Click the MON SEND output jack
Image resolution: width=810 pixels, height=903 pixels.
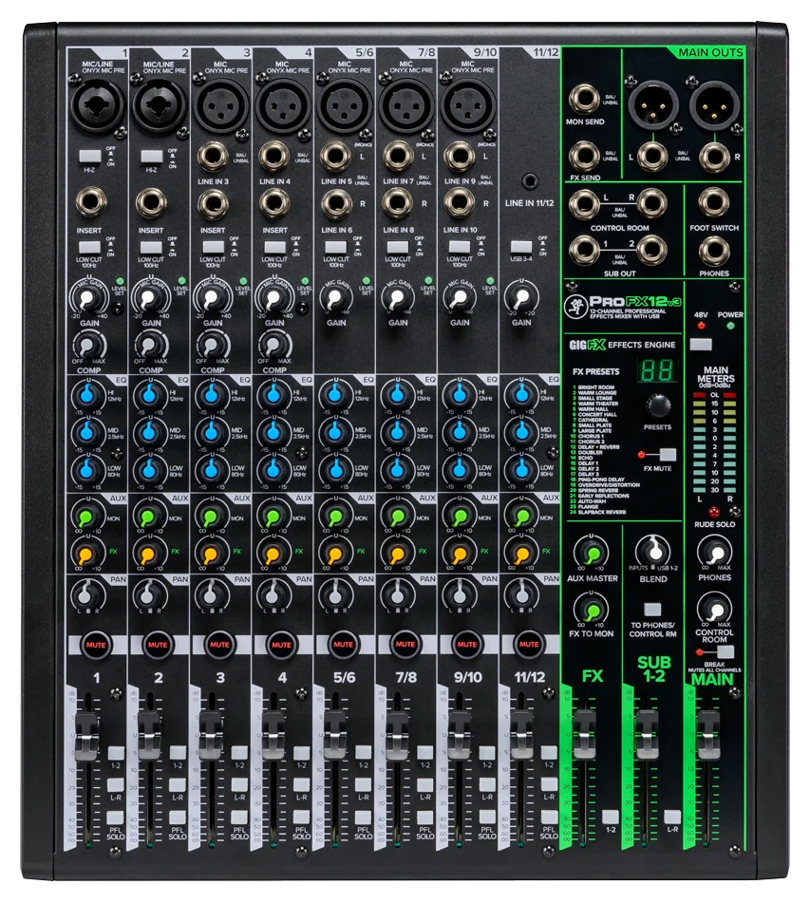[585, 101]
